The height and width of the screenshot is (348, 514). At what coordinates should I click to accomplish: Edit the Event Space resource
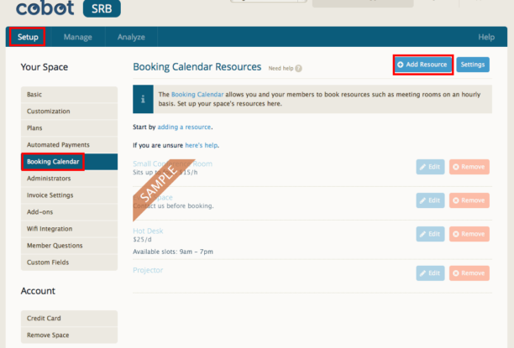click(430, 200)
